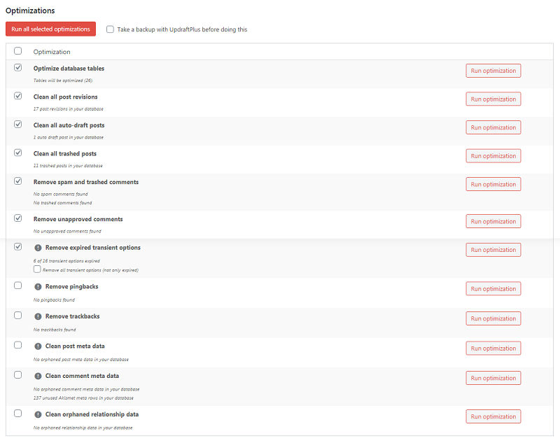Viewport: 560px width, 443px height.
Task: Run optimization for Clean all post revisions
Action: point(493,99)
